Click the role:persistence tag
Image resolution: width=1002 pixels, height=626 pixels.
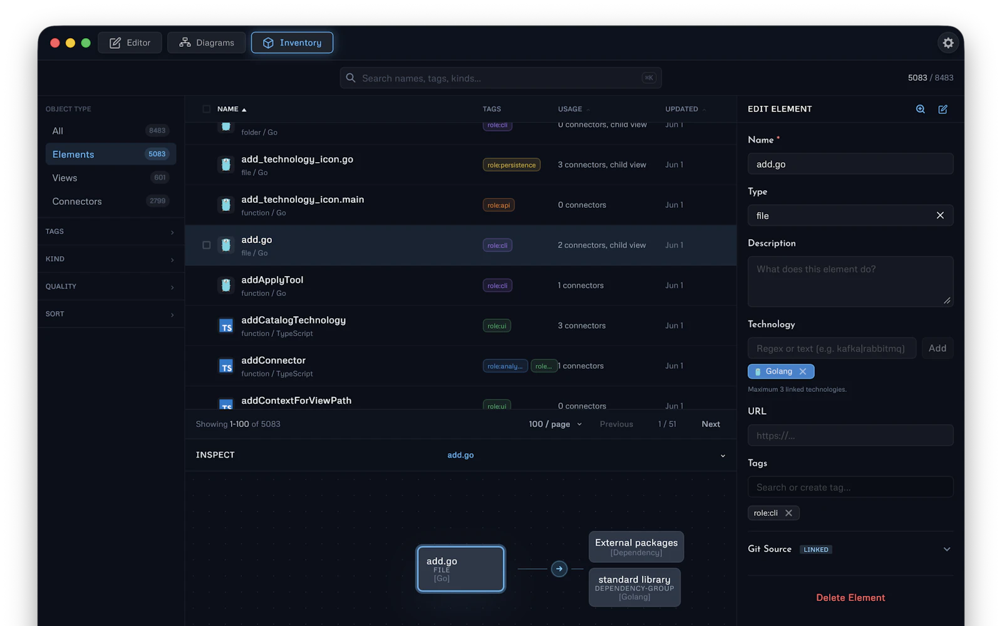tap(512, 165)
